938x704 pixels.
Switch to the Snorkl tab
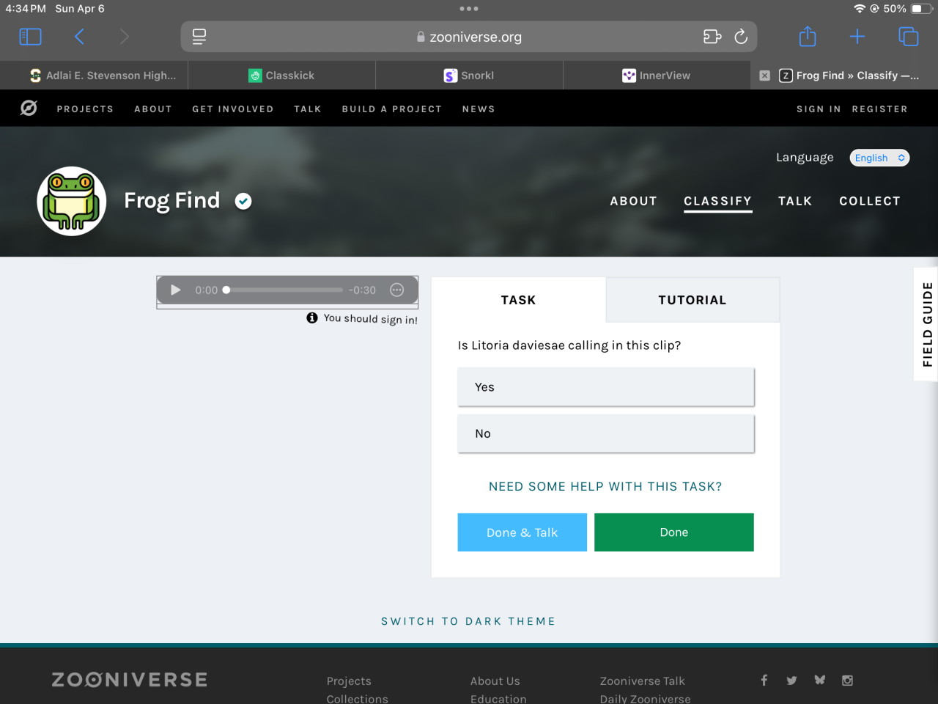click(x=469, y=76)
